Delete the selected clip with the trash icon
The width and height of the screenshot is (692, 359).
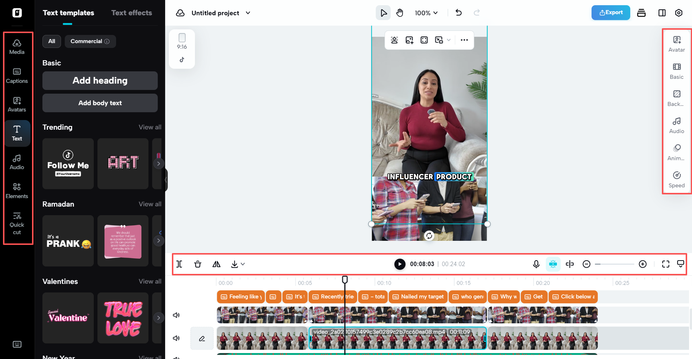[x=198, y=264]
